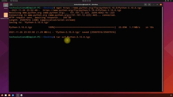Screen dimensions: 173x97
Task: Click the 'tar xzf Python-3.10.0.tgz' command text
Action: [73, 37]
